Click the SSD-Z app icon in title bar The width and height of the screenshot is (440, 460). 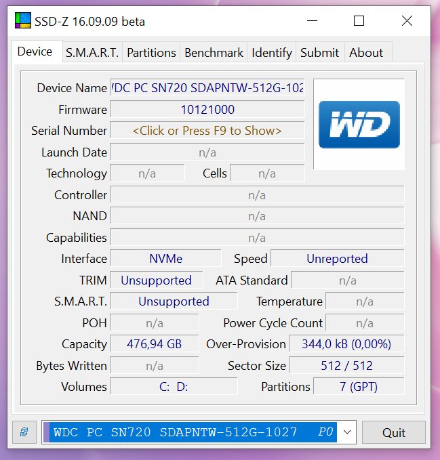click(22, 21)
